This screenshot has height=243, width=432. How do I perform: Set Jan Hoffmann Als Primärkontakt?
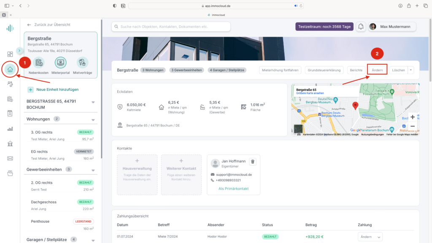point(233,189)
